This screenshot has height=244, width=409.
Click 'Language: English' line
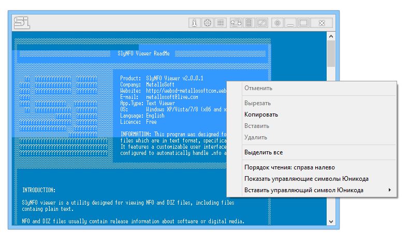point(142,116)
